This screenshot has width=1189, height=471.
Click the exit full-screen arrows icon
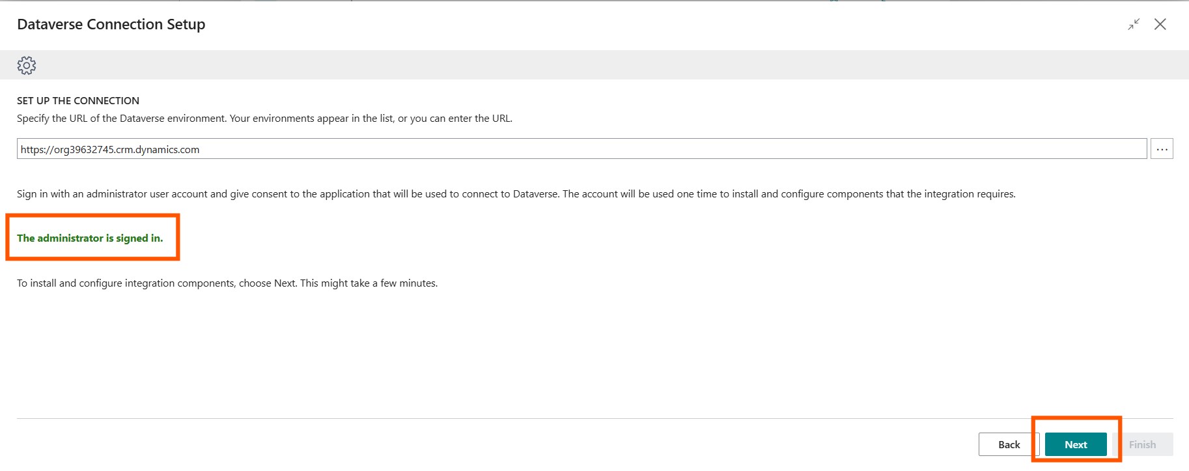pos(1134,24)
